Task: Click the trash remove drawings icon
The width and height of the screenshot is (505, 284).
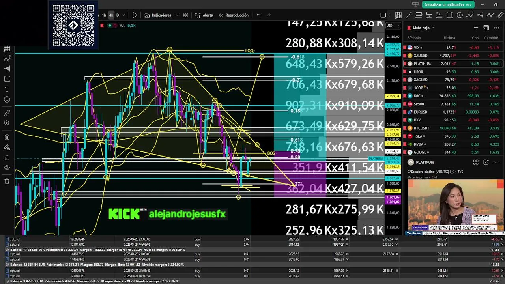Action: [7, 181]
